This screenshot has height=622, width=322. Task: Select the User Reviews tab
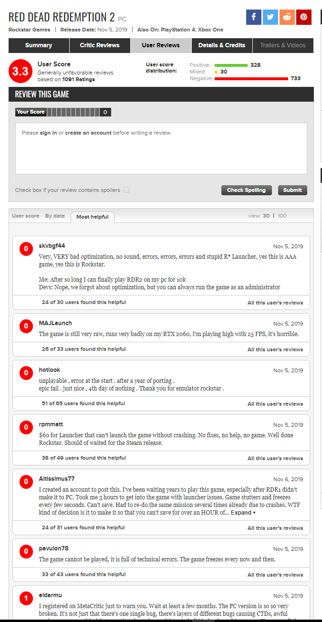click(x=161, y=45)
